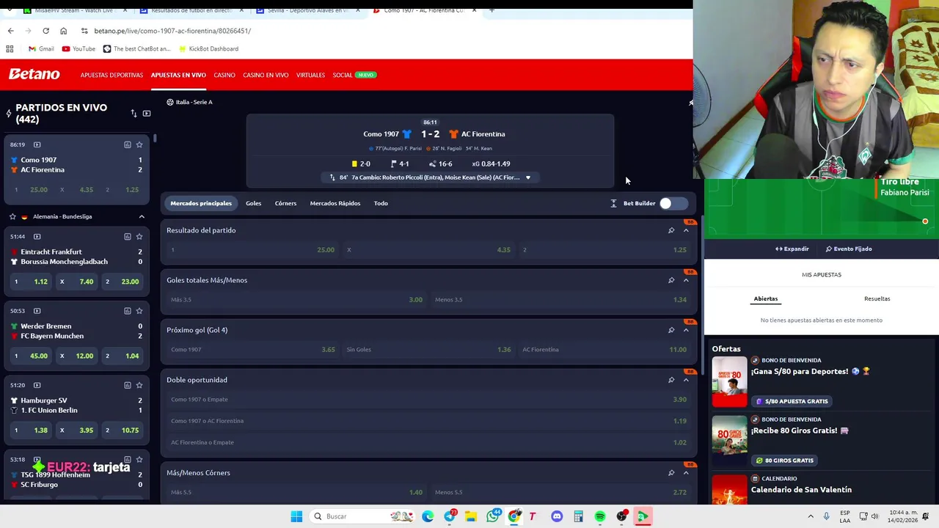This screenshot has width=939, height=528.
Task: Open the 80 Giros Gratis offer
Action: pyautogui.click(x=784, y=461)
